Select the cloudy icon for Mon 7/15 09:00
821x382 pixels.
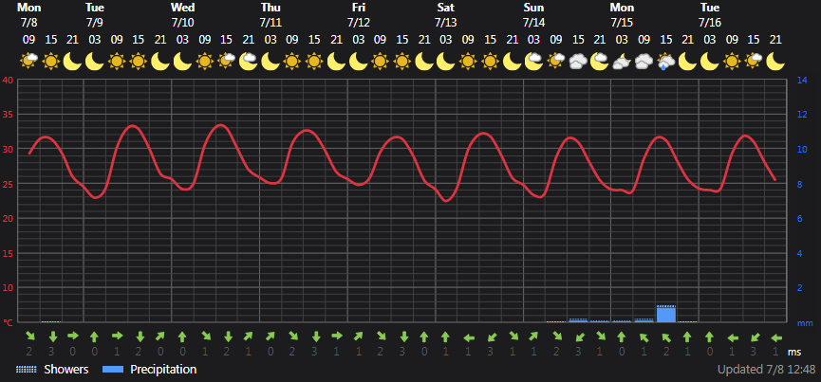(x=644, y=62)
